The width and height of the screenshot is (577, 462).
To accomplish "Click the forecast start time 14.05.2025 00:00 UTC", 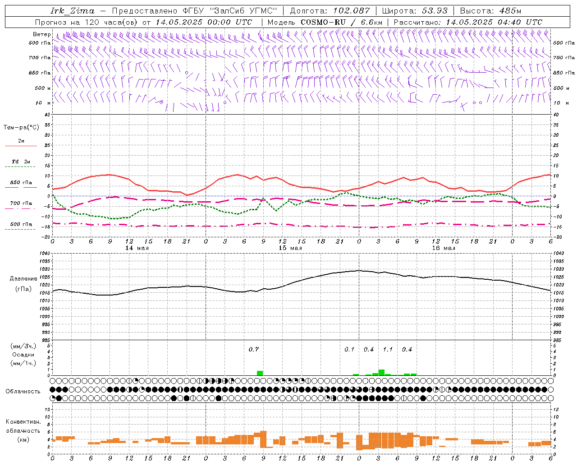I will point(204,22).
